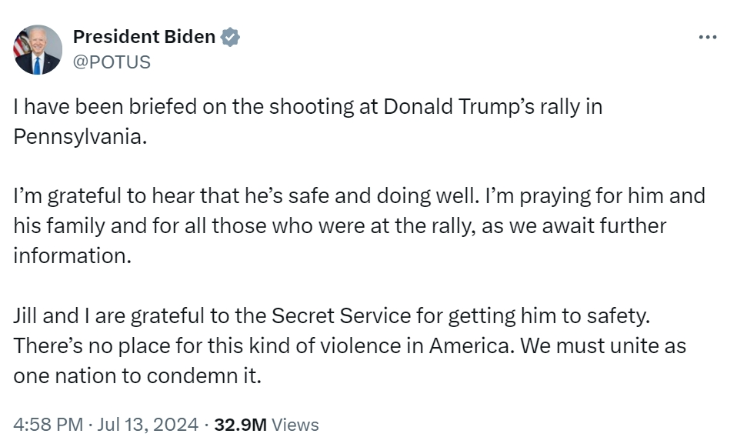Click the word information ending paragraph two
737x447 pixels.
coord(72,255)
